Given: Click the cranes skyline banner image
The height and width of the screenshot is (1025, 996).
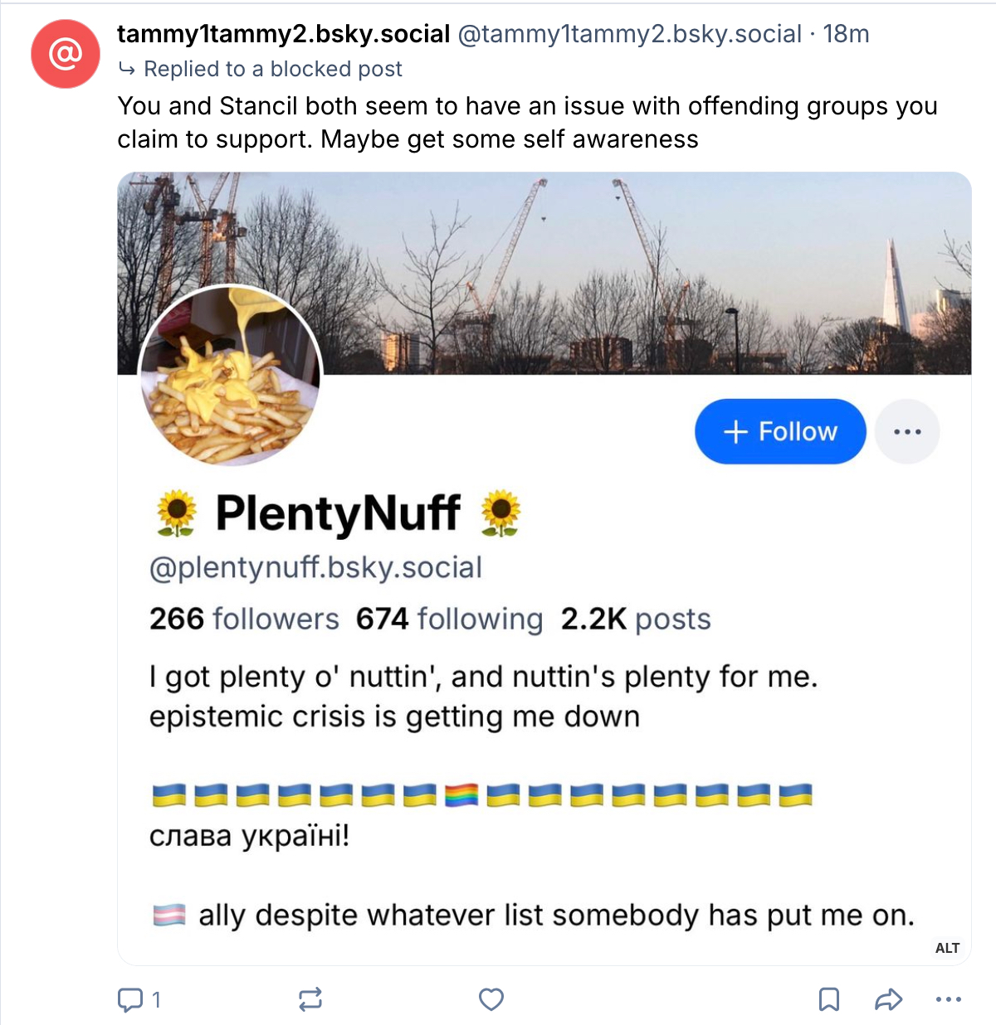Looking at the screenshot, I should tap(631, 265).
